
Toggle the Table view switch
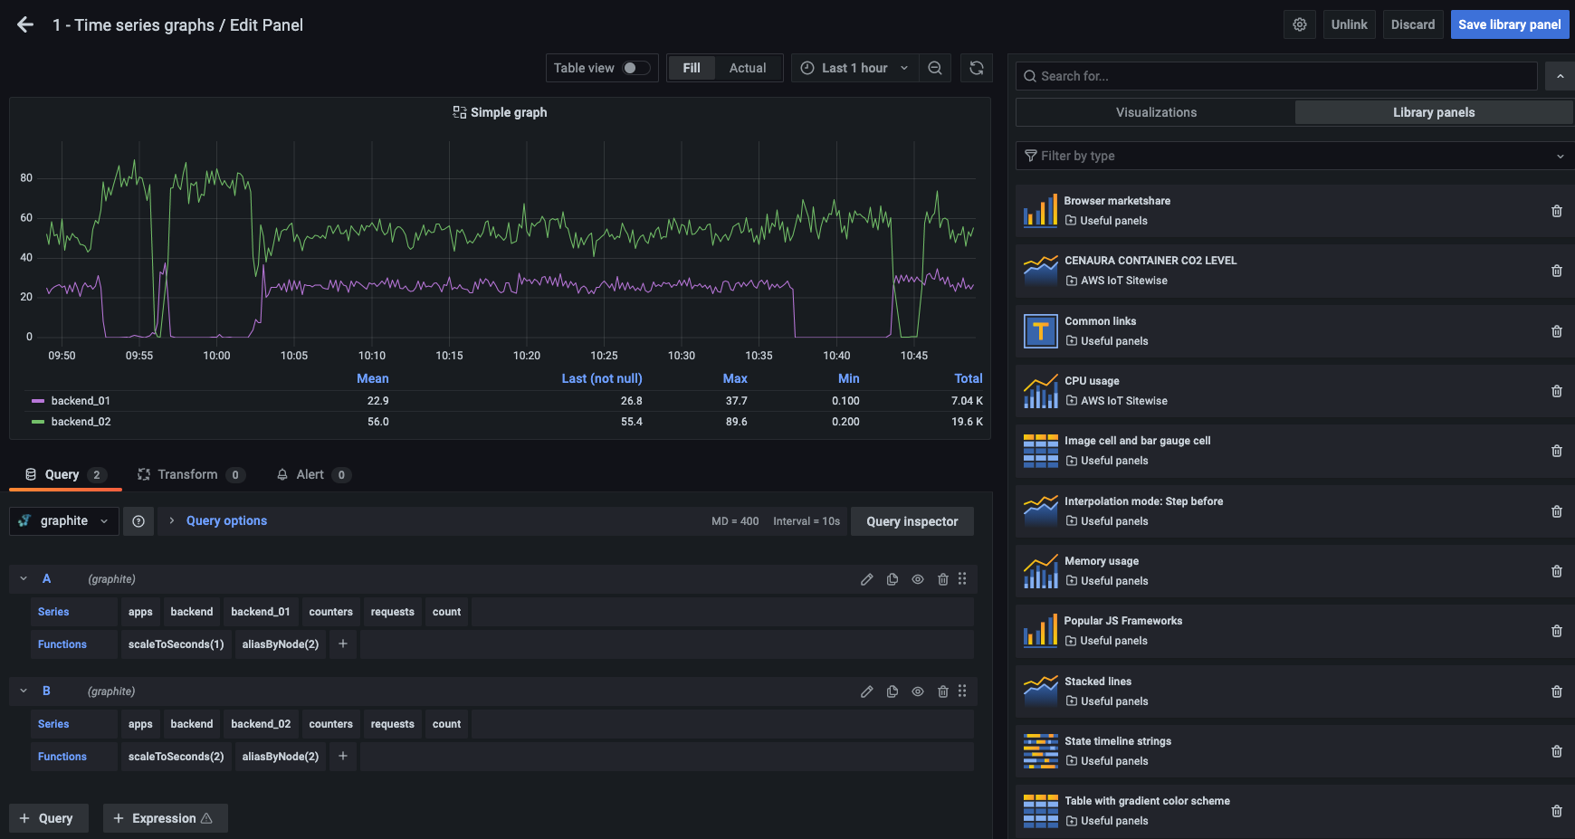click(635, 68)
